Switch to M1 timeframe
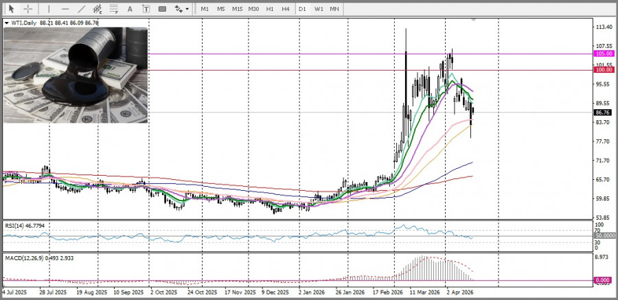Image resolution: width=618 pixels, height=300 pixels. [x=205, y=9]
